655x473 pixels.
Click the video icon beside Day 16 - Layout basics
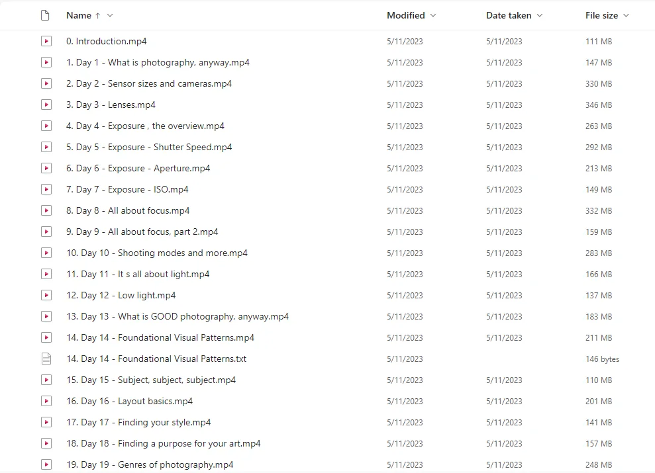46,401
